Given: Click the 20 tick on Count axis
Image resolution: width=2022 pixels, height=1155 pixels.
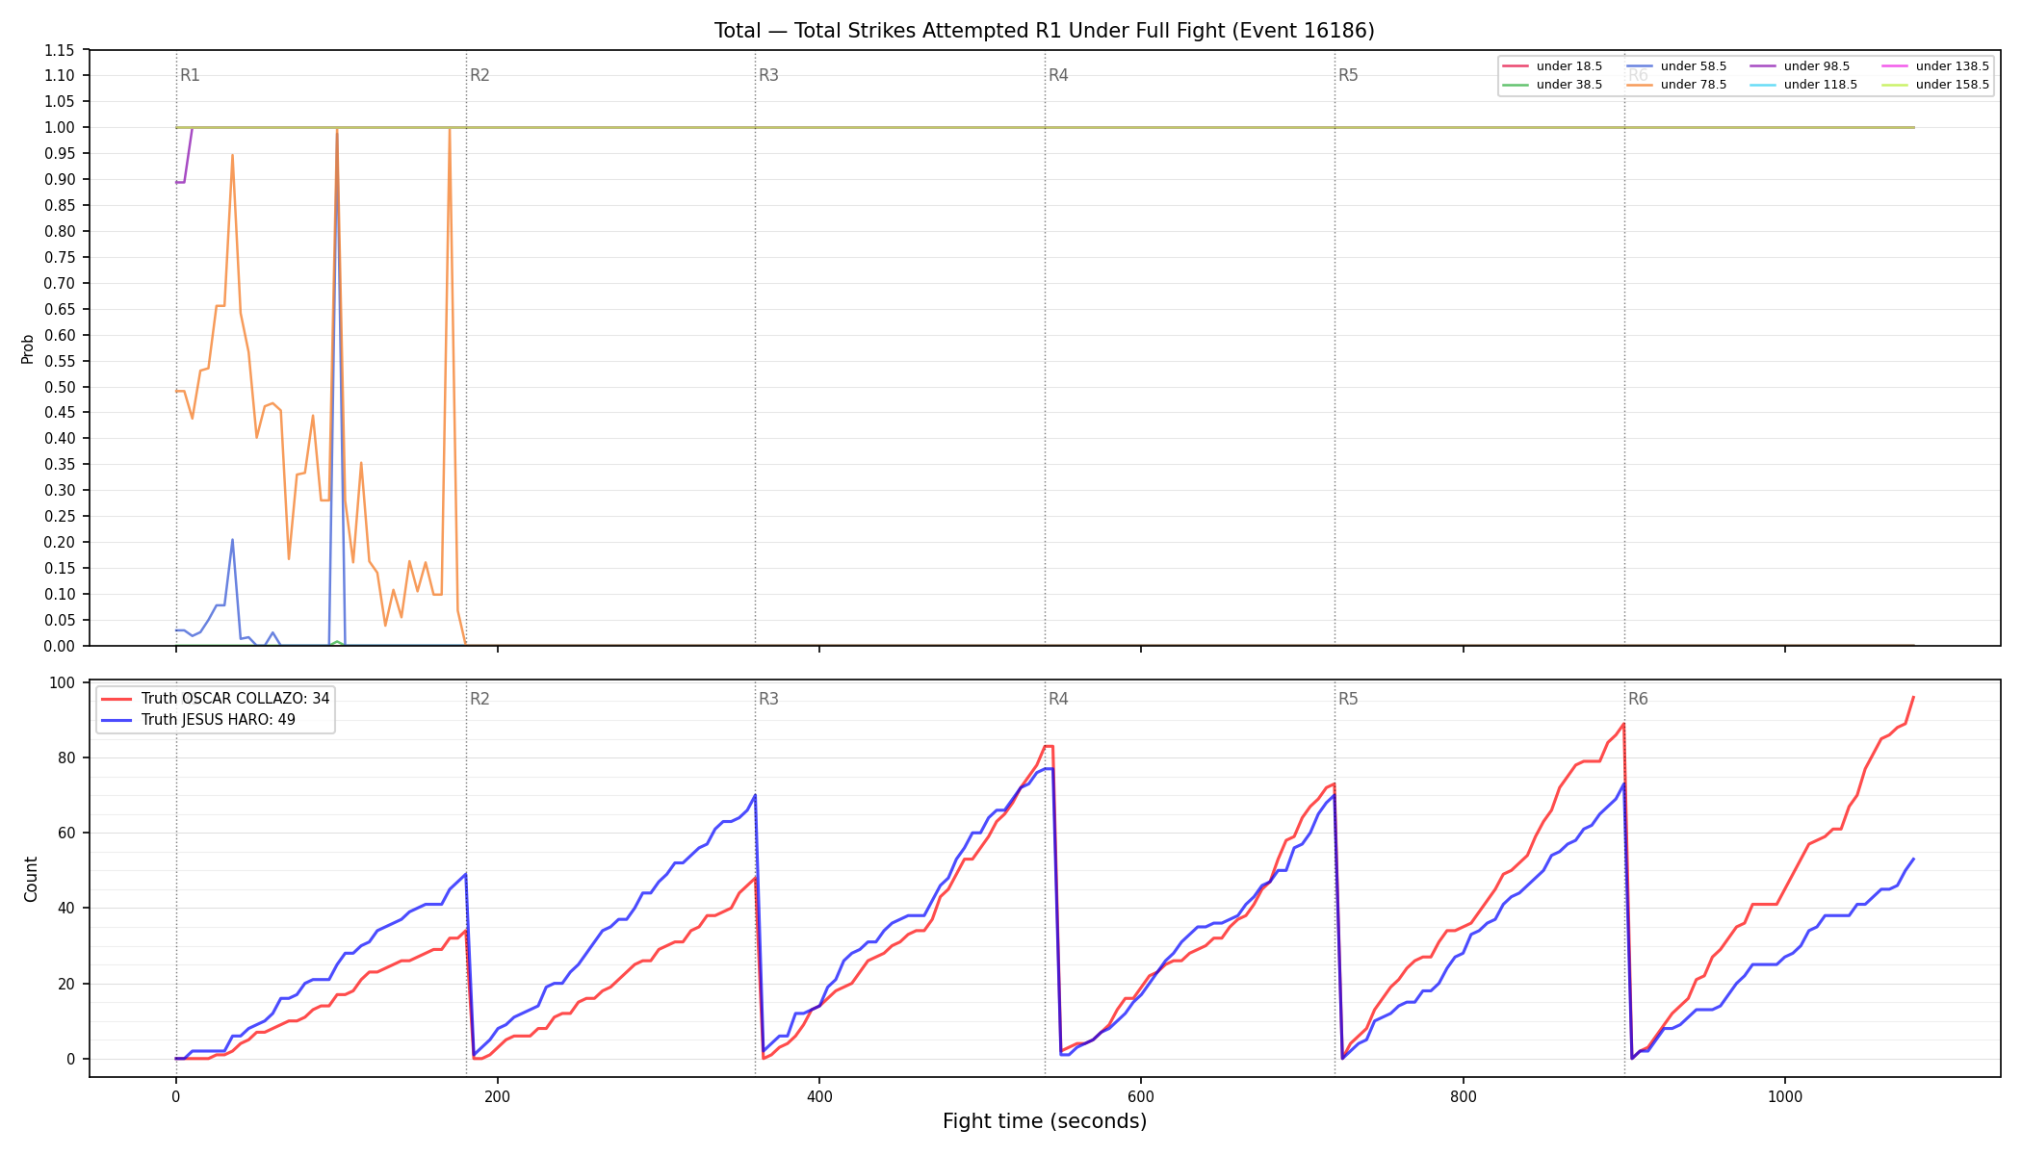Looking at the screenshot, I should point(66,984).
